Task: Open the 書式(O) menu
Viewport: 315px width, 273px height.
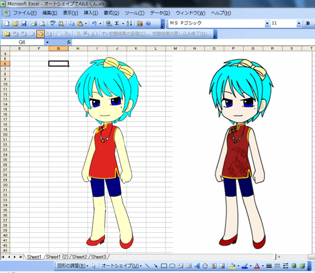Action: pos(111,13)
